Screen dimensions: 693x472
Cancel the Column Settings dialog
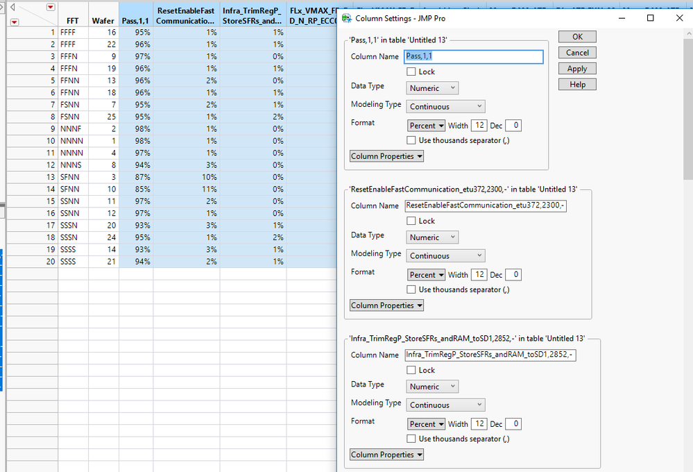coord(576,52)
